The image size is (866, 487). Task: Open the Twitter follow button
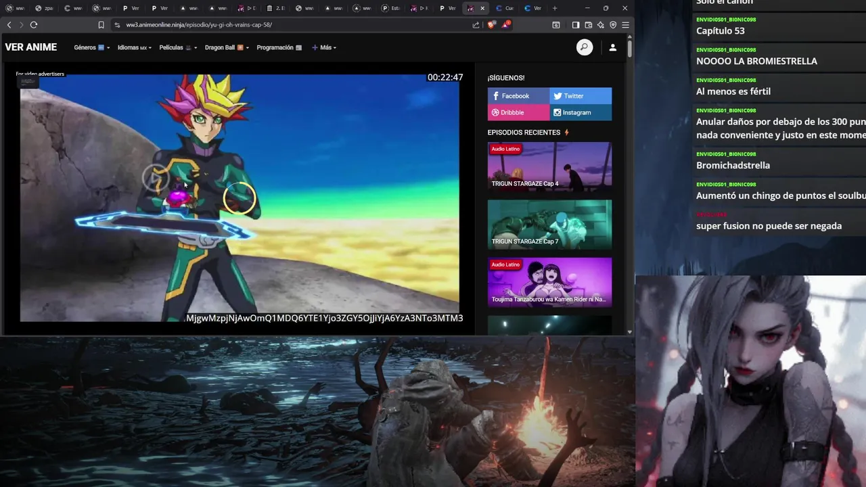(x=580, y=96)
